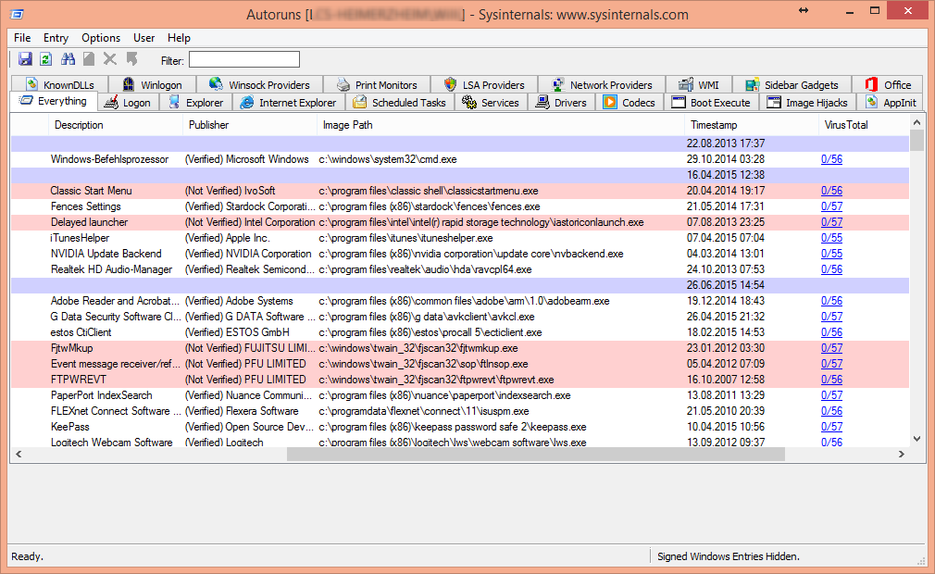The image size is (935, 574).
Task: Select the Windows-Befehlsprozessor entry
Action: tap(109, 159)
